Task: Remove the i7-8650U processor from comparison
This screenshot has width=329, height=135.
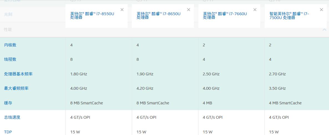Action: pos(189,10)
